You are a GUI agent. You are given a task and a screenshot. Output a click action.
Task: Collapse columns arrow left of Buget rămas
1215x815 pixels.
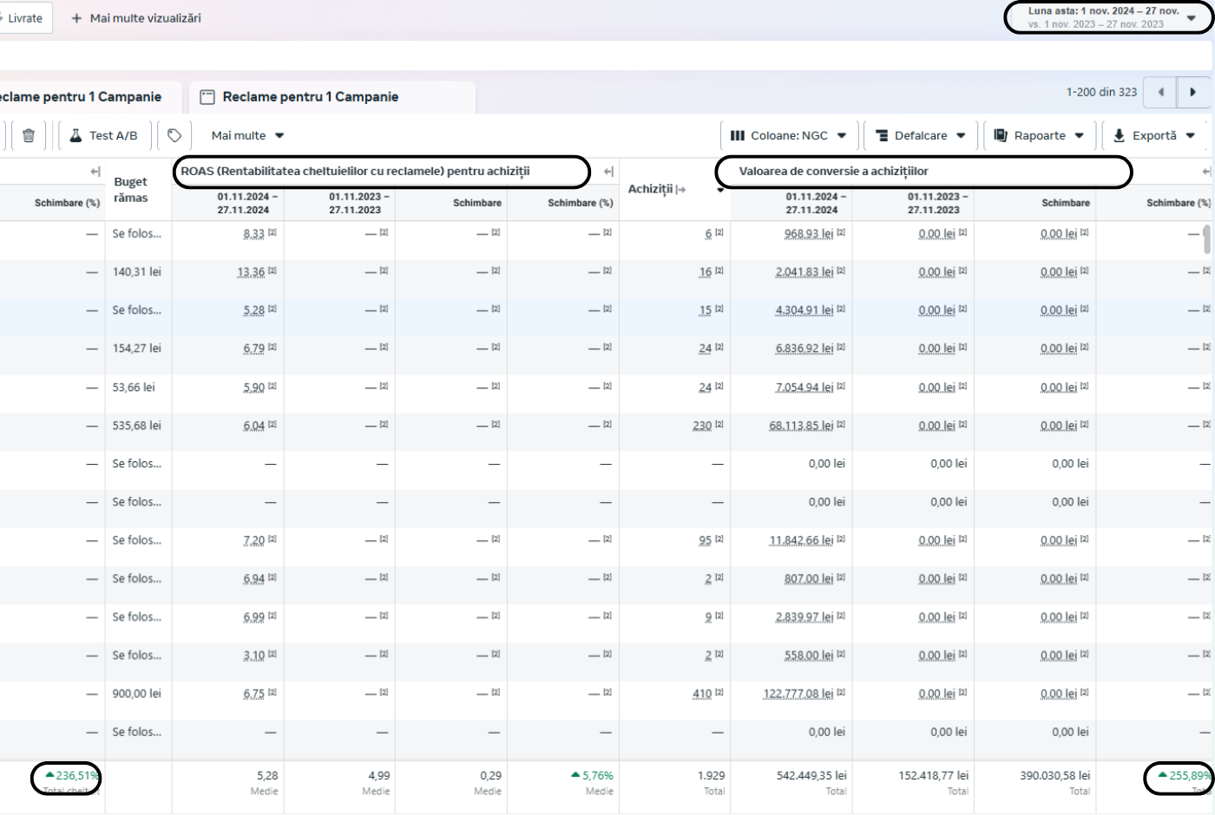tap(95, 172)
